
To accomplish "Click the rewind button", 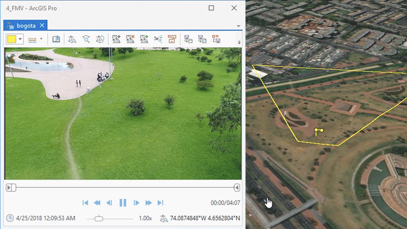I will point(97,203).
